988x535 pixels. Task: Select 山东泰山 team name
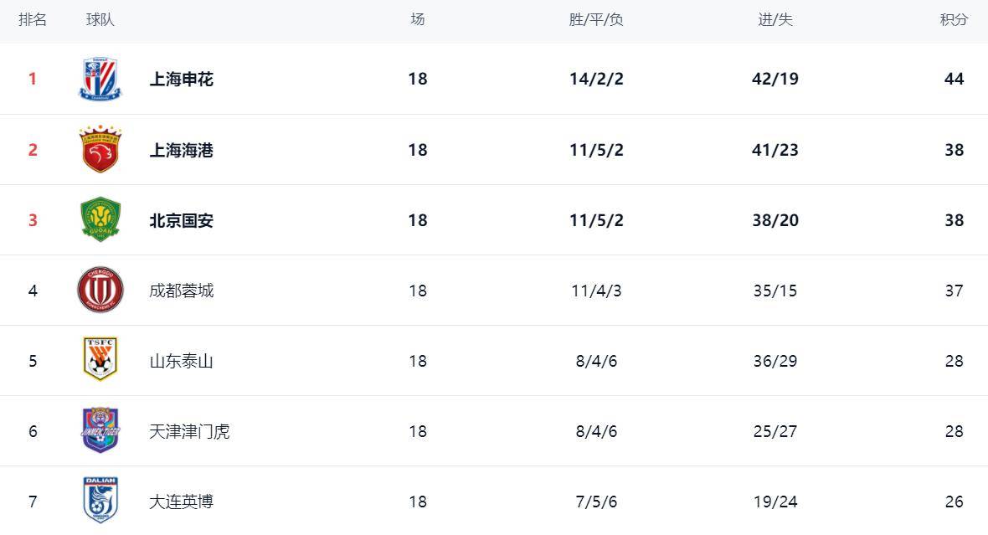point(181,361)
